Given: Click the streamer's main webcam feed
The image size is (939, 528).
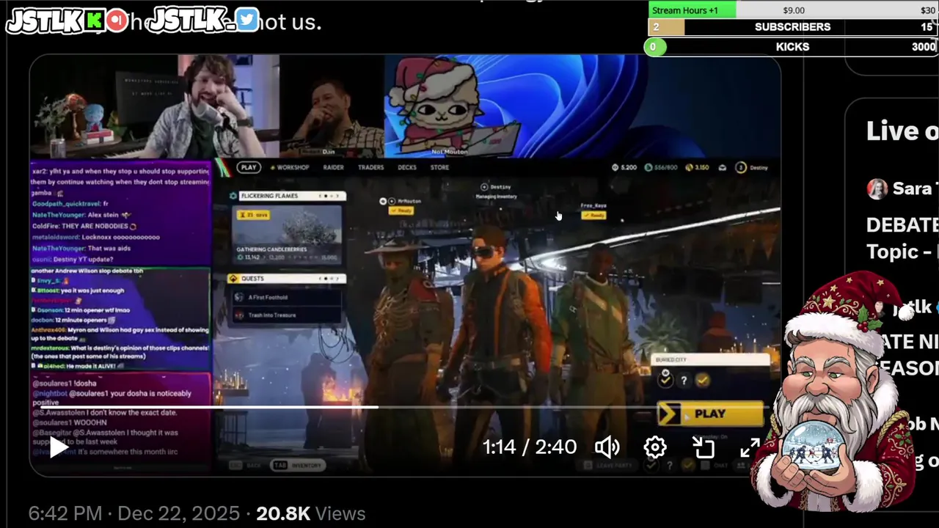Looking at the screenshot, I should (x=155, y=106).
